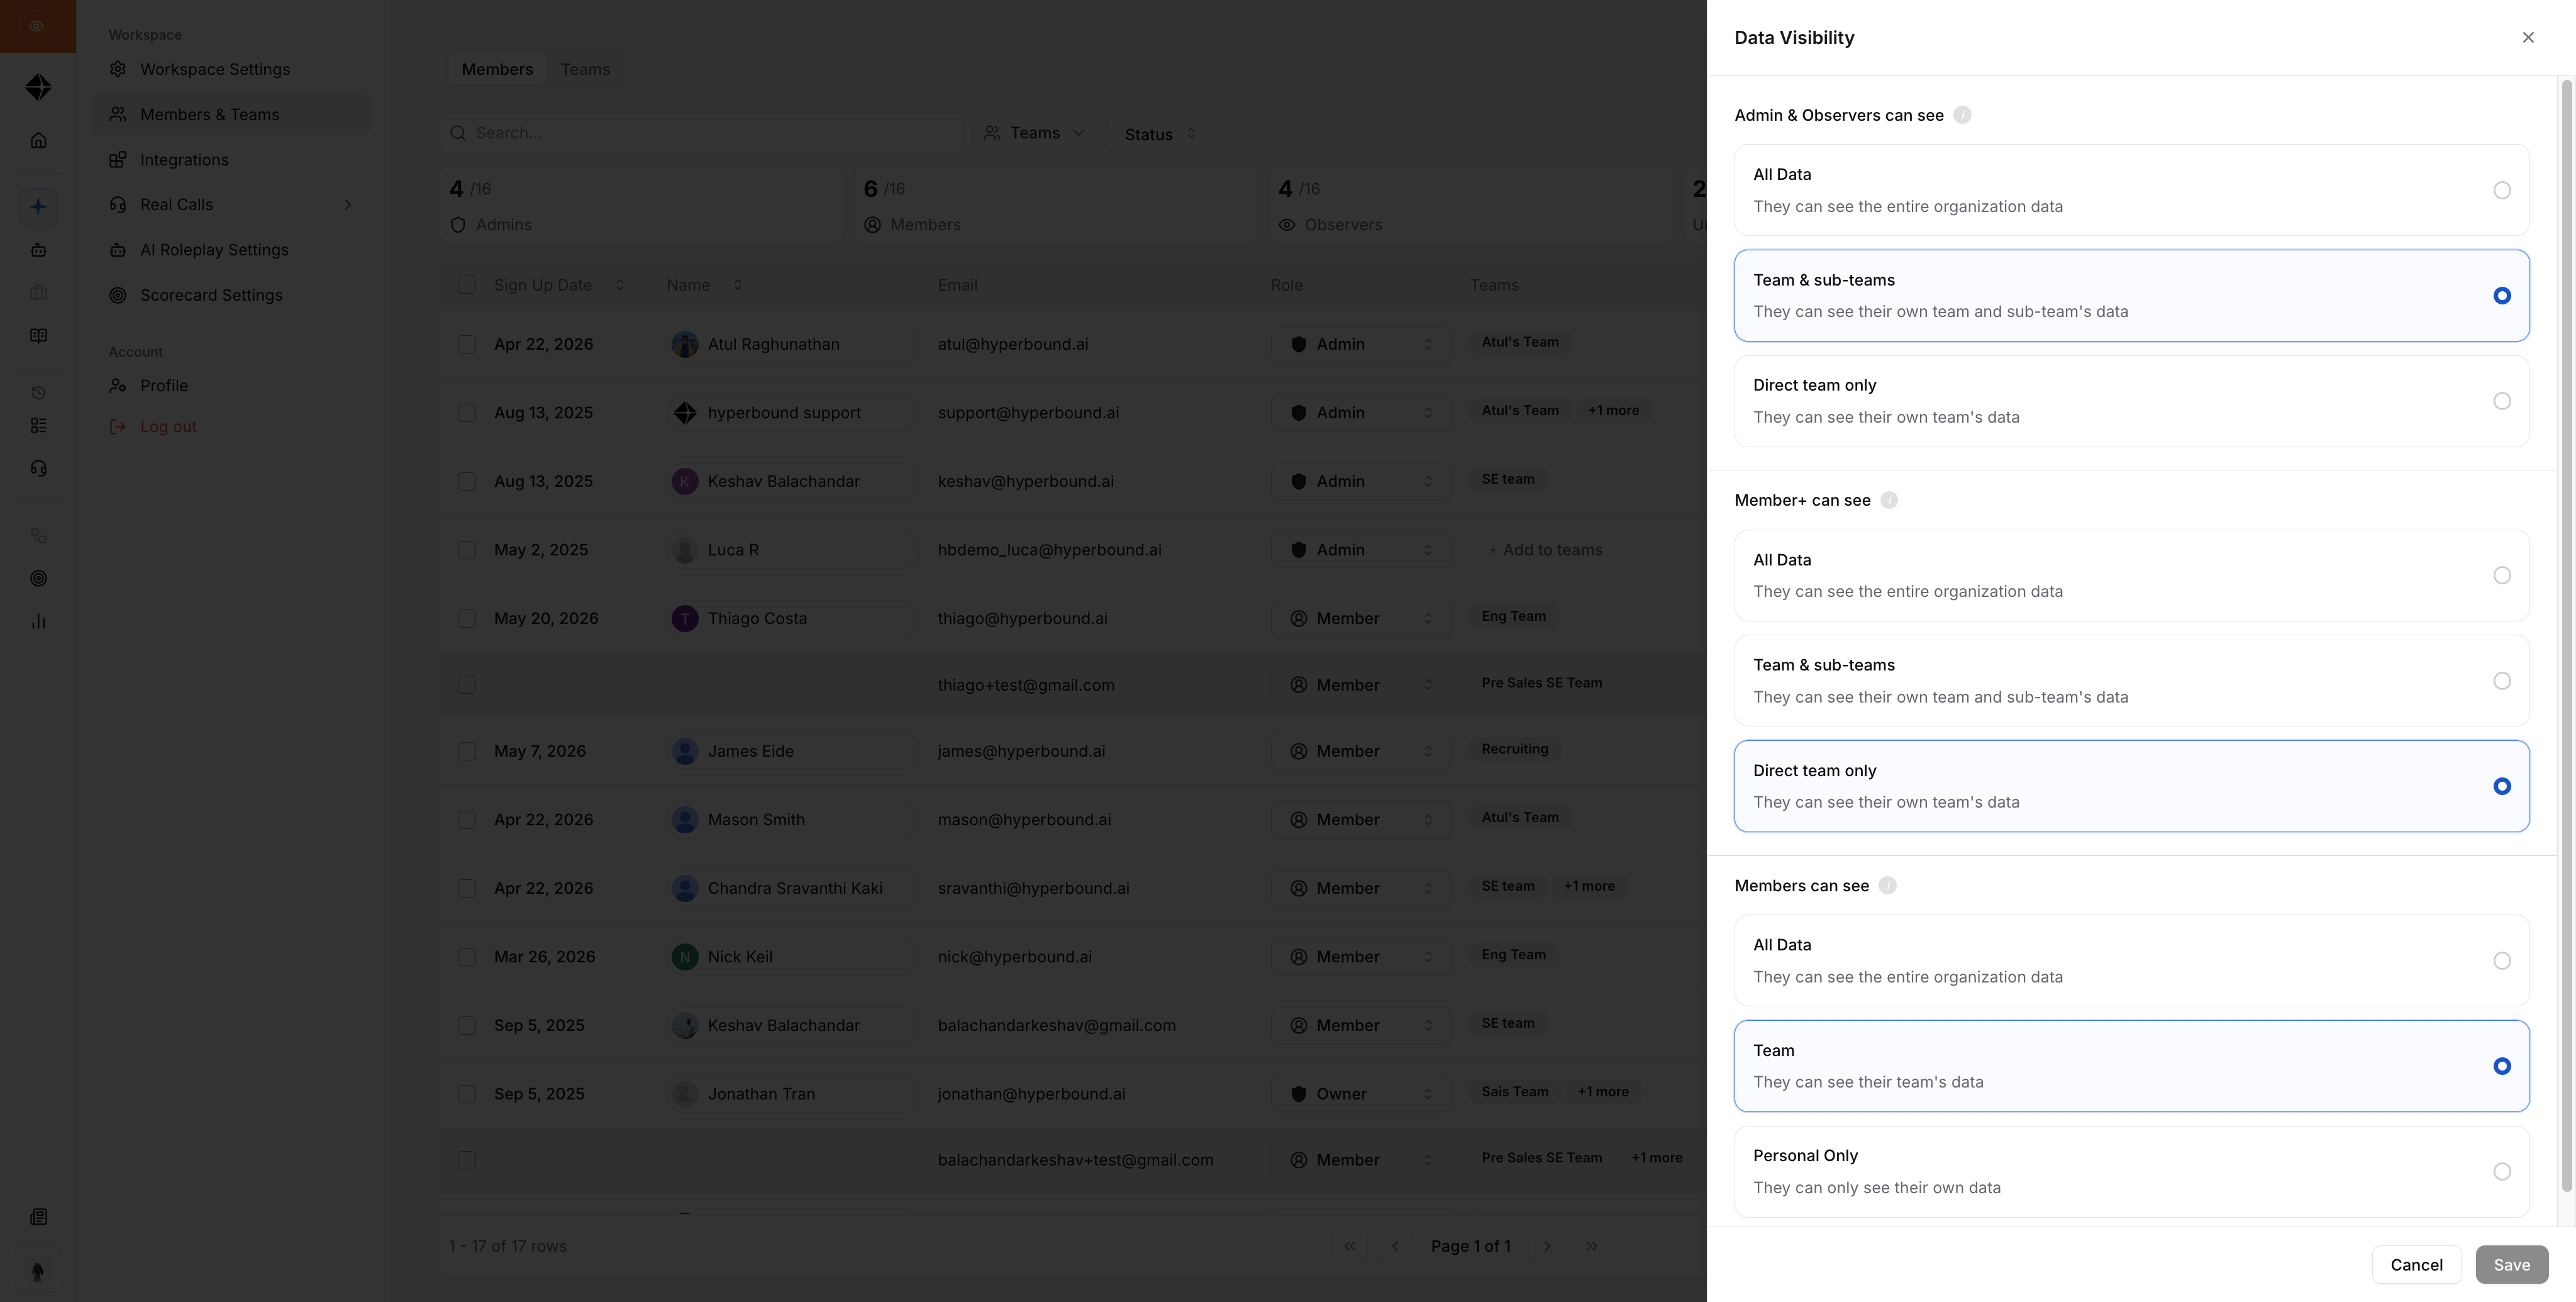Click info icon beside Members can see
The height and width of the screenshot is (1302, 2576).
1887,886
